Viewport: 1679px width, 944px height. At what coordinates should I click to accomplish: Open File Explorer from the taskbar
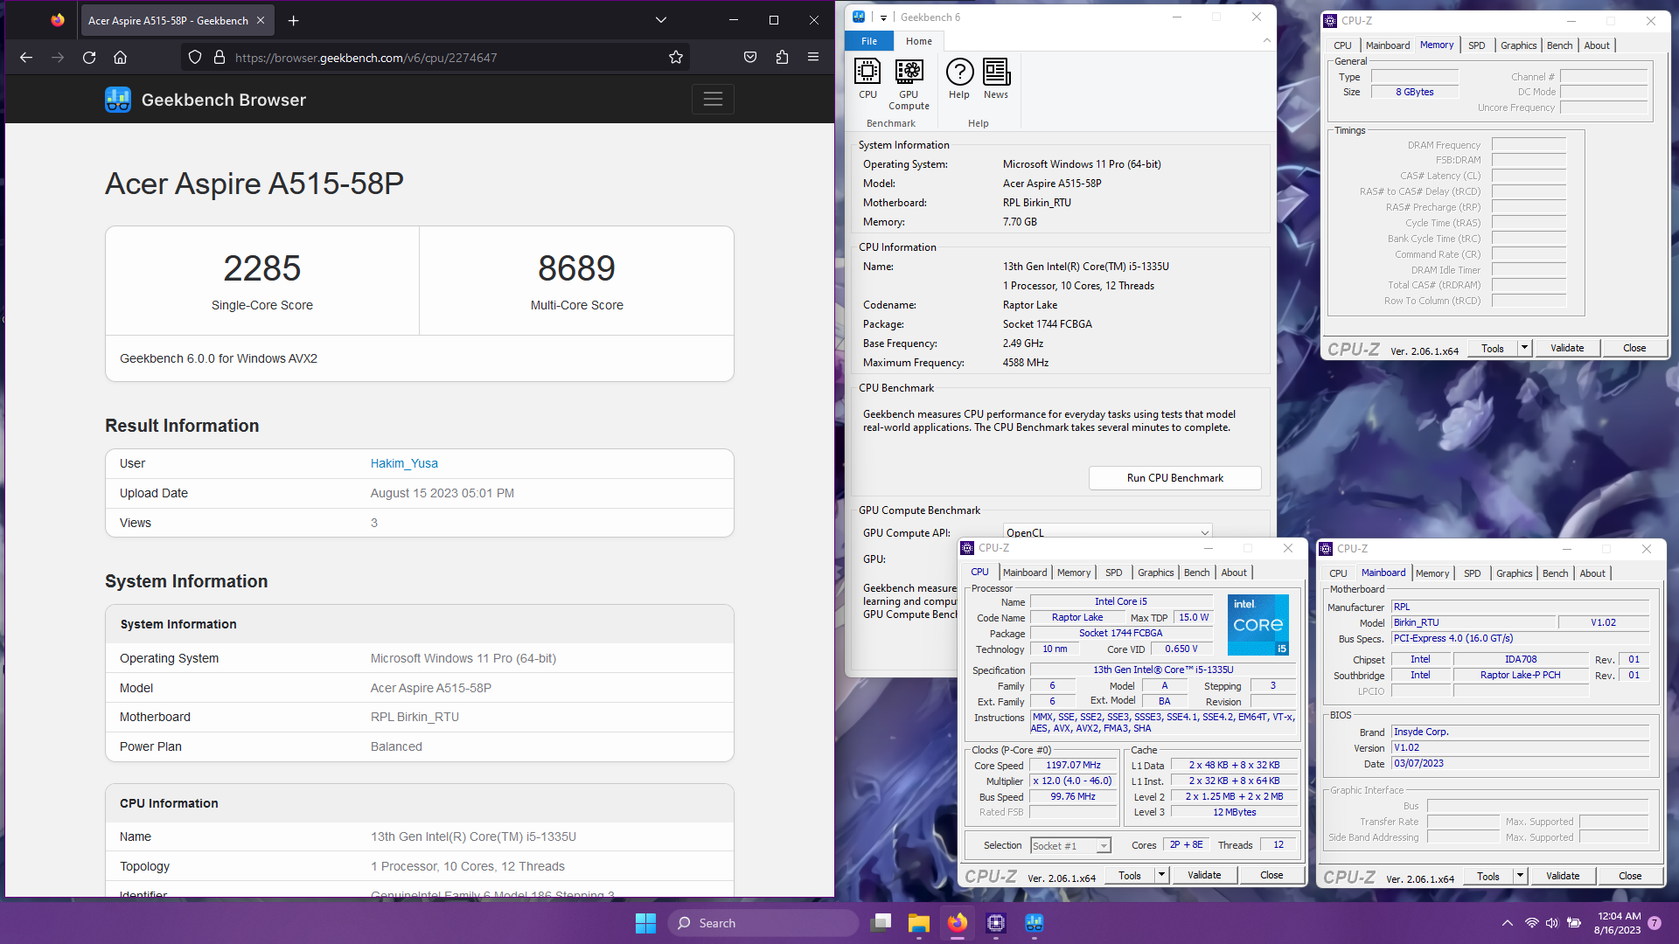tap(919, 923)
